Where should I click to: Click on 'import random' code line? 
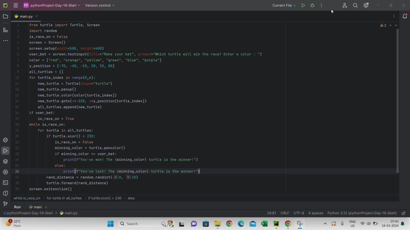[43, 31]
